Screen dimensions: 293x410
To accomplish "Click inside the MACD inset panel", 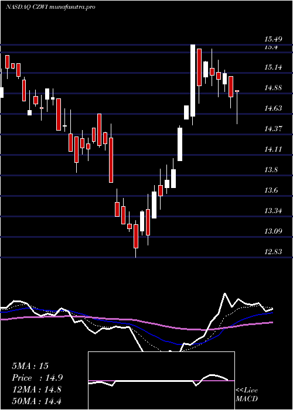I will (x=161, y=381).
